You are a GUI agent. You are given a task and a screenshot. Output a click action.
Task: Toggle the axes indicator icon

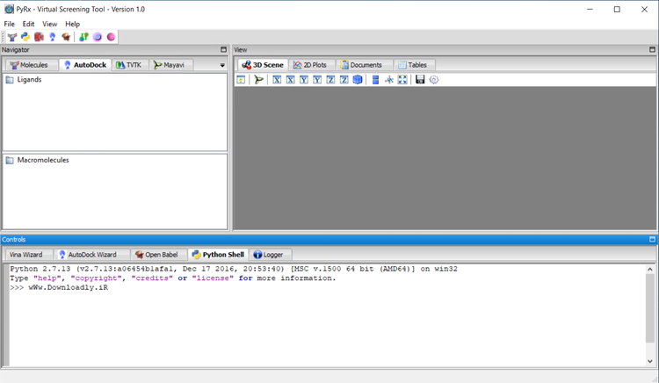pos(388,80)
